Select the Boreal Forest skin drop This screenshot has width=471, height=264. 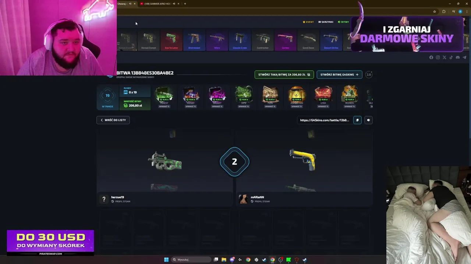pyautogui.click(x=149, y=40)
